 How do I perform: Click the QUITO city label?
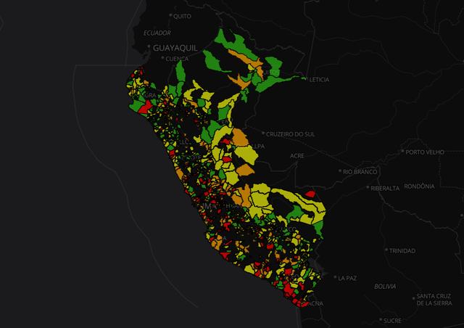tap(182, 16)
